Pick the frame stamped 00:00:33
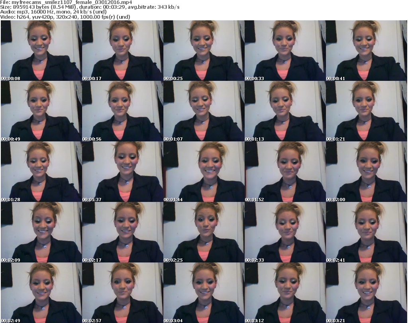The image size is (408, 323). (285, 51)
